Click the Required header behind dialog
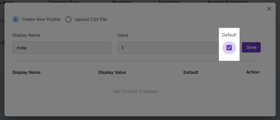Image resolution: width=280 pixels, height=120 pixels. [121, 2]
